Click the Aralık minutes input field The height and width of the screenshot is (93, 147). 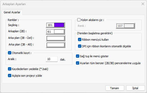[x=52, y=59]
